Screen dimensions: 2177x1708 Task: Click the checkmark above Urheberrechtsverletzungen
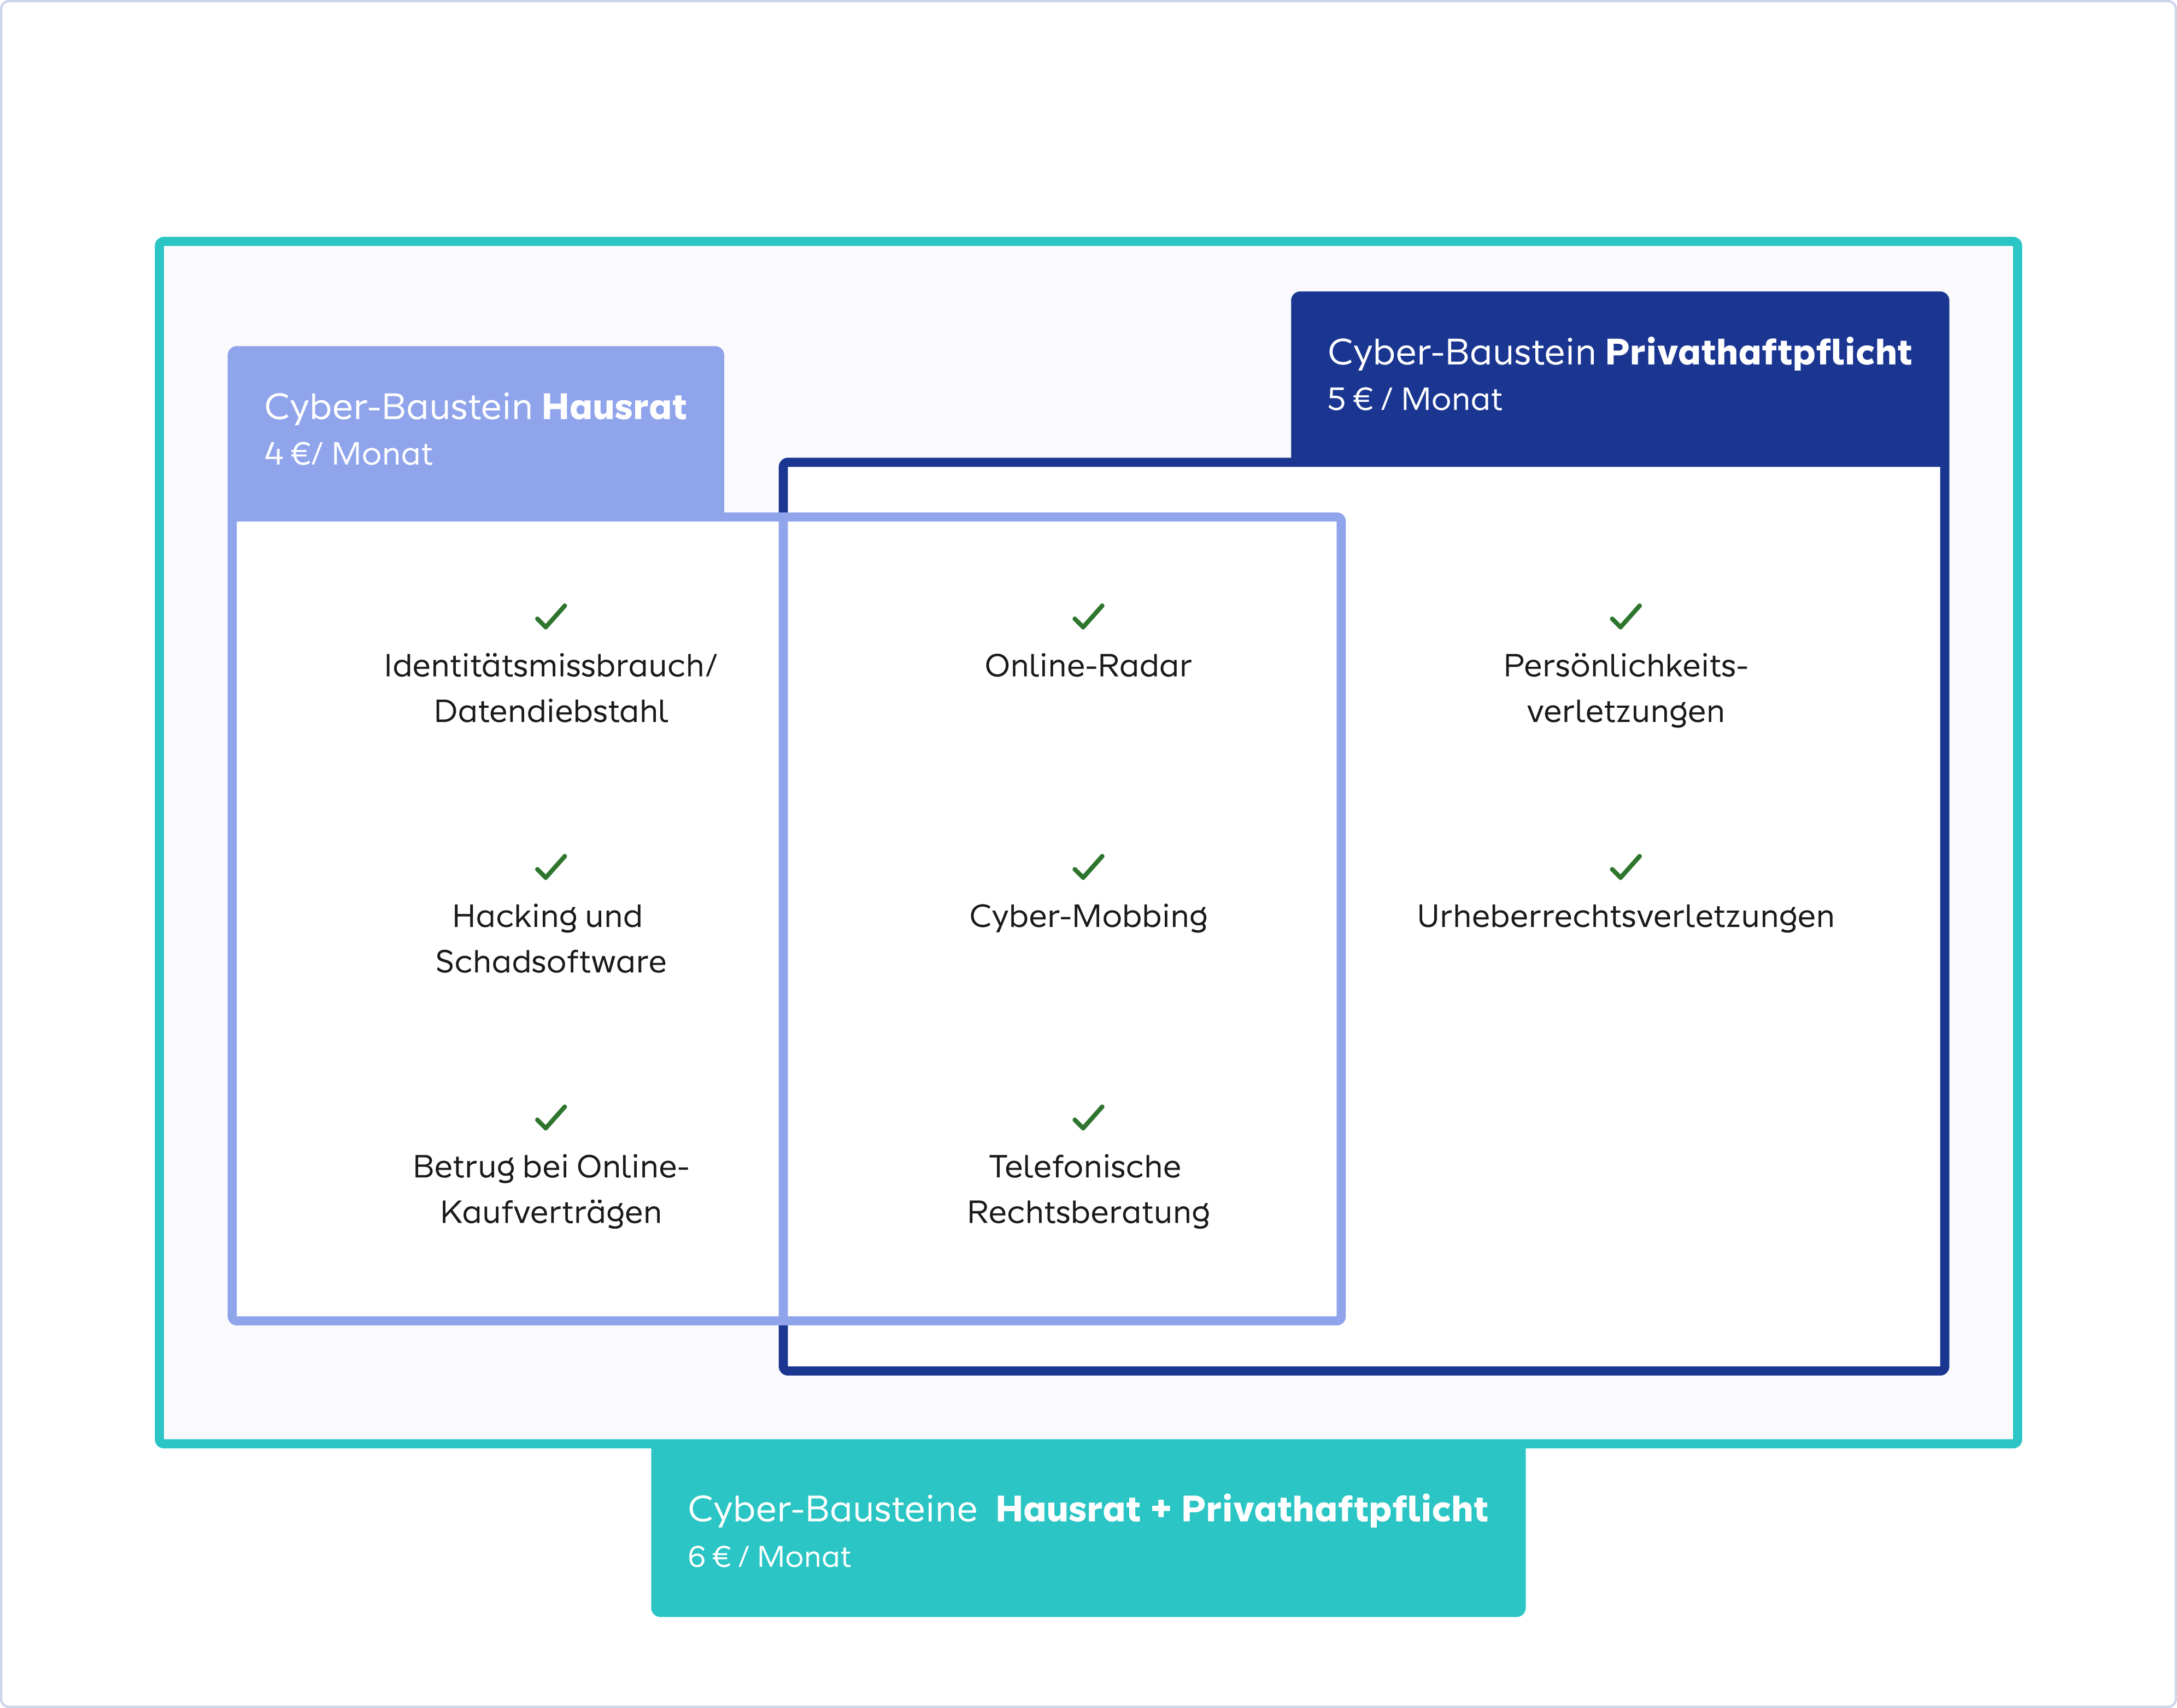point(1626,866)
